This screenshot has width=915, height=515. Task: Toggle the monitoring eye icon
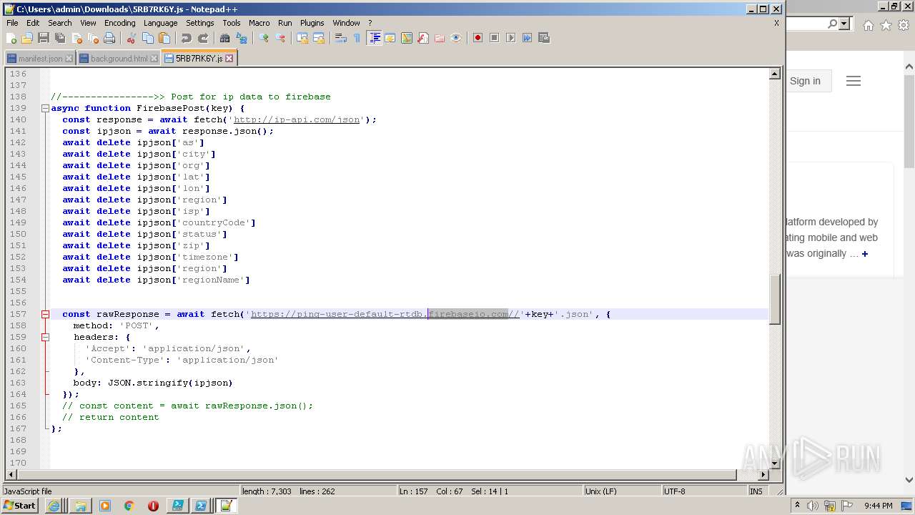456,38
